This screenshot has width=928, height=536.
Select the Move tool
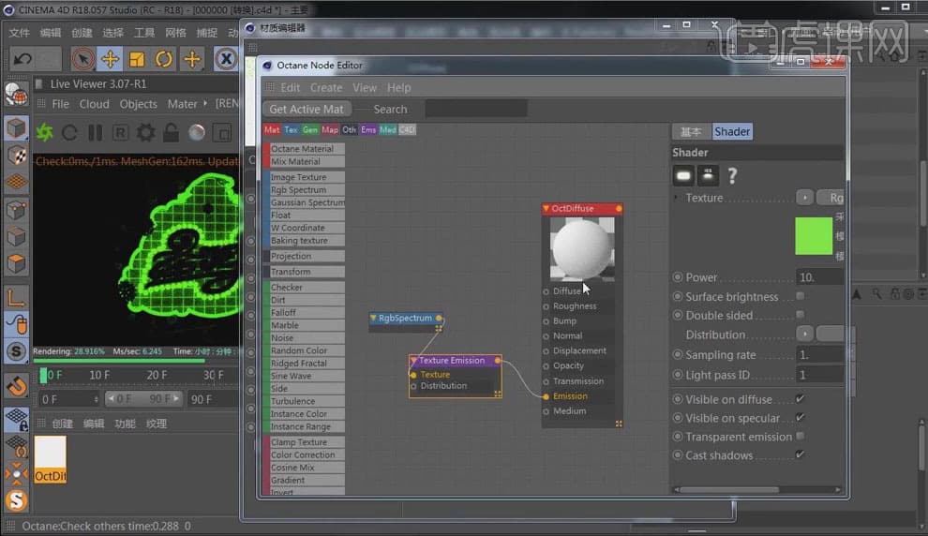(110, 59)
